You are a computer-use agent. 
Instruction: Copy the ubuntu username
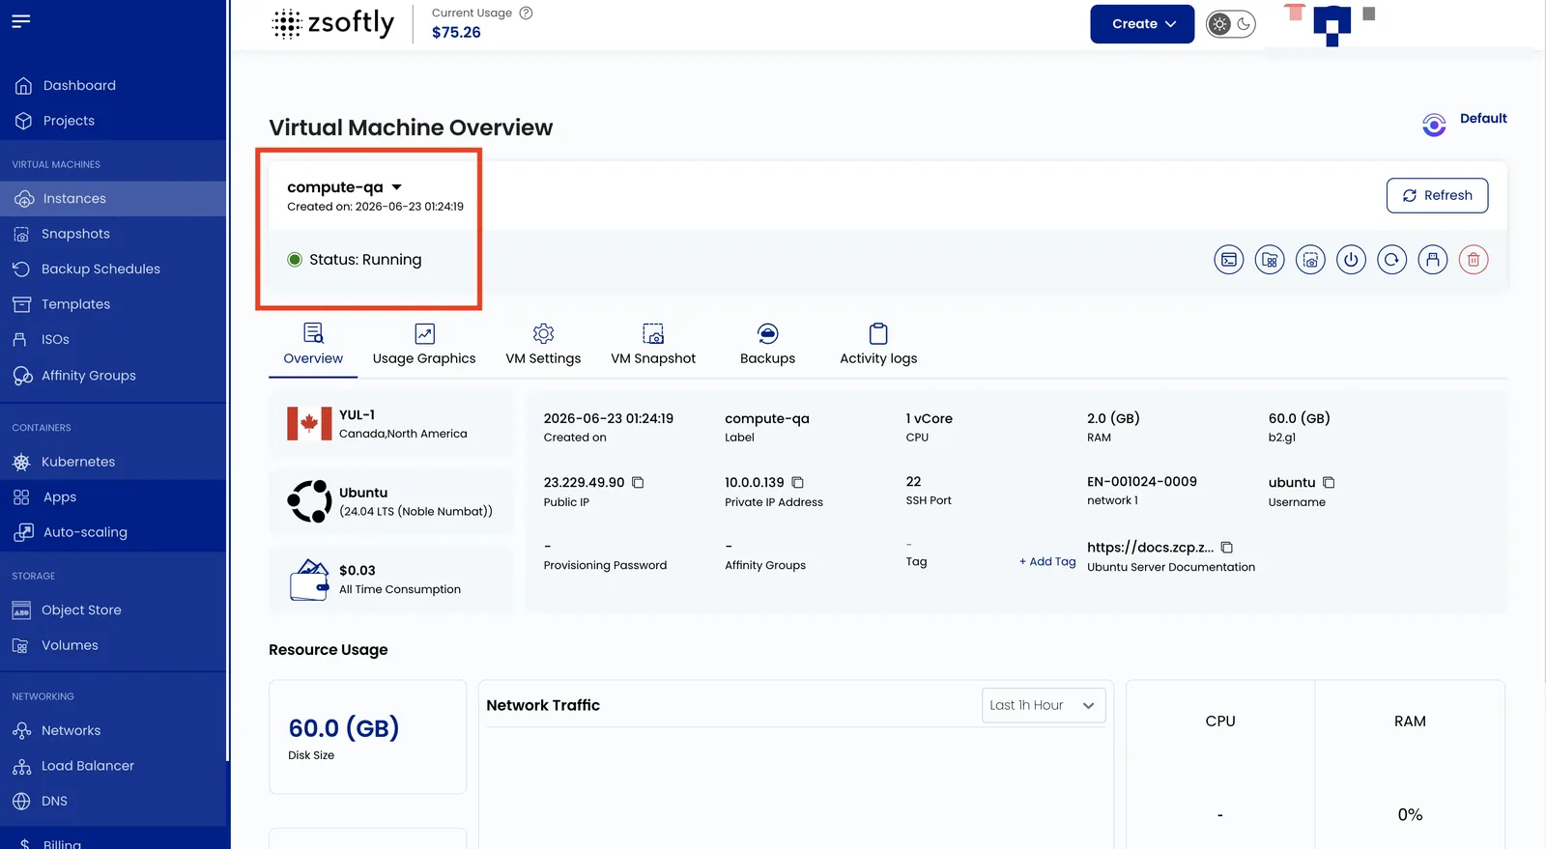(1329, 483)
